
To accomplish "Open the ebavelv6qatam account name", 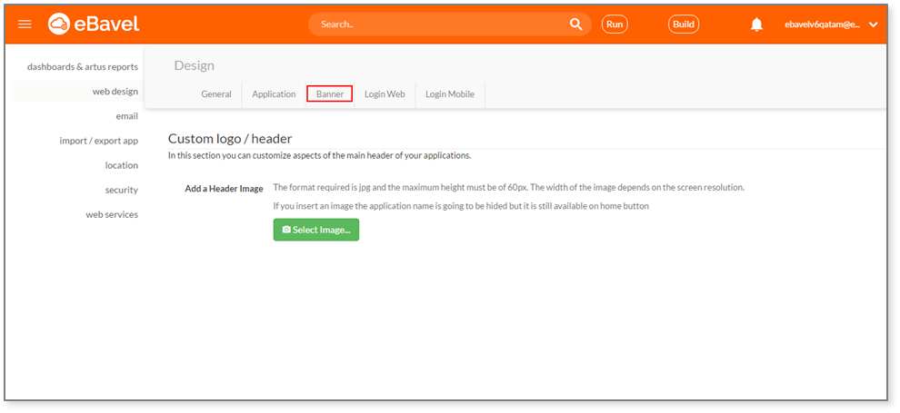I will 823,25.
